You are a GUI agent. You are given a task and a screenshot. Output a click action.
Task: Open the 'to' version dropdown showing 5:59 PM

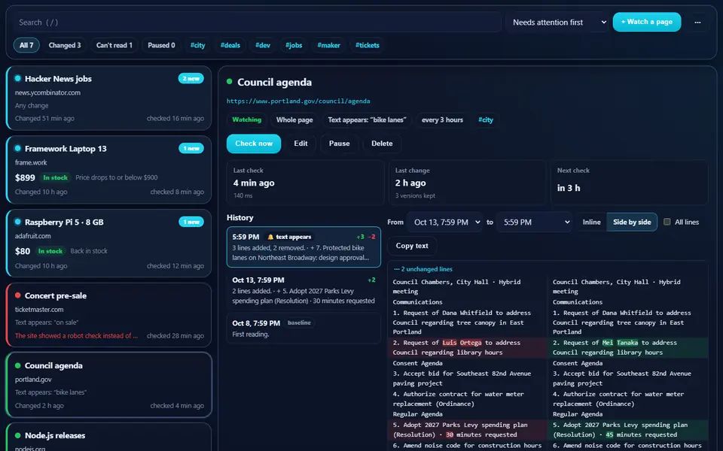535,222
